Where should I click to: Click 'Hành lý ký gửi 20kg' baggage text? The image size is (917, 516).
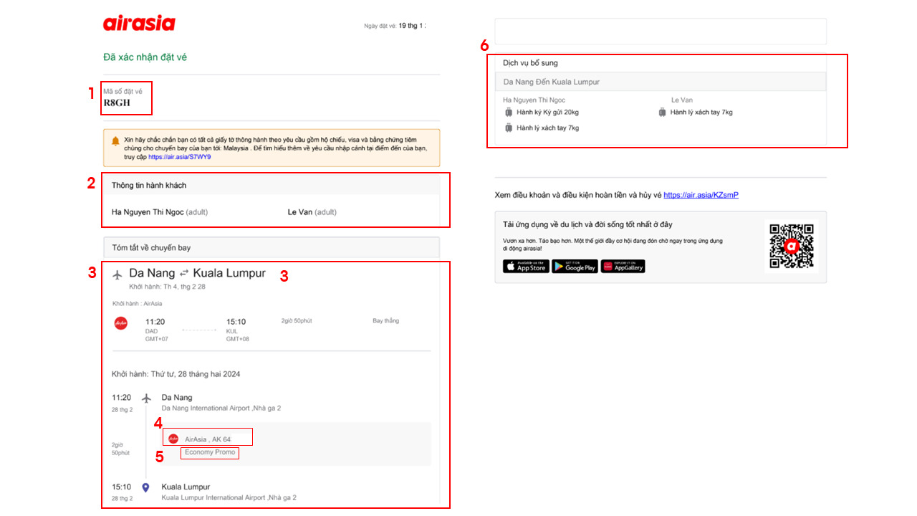tap(547, 113)
